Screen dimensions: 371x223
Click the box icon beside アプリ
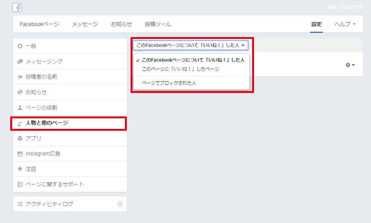[x=20, y=138]
